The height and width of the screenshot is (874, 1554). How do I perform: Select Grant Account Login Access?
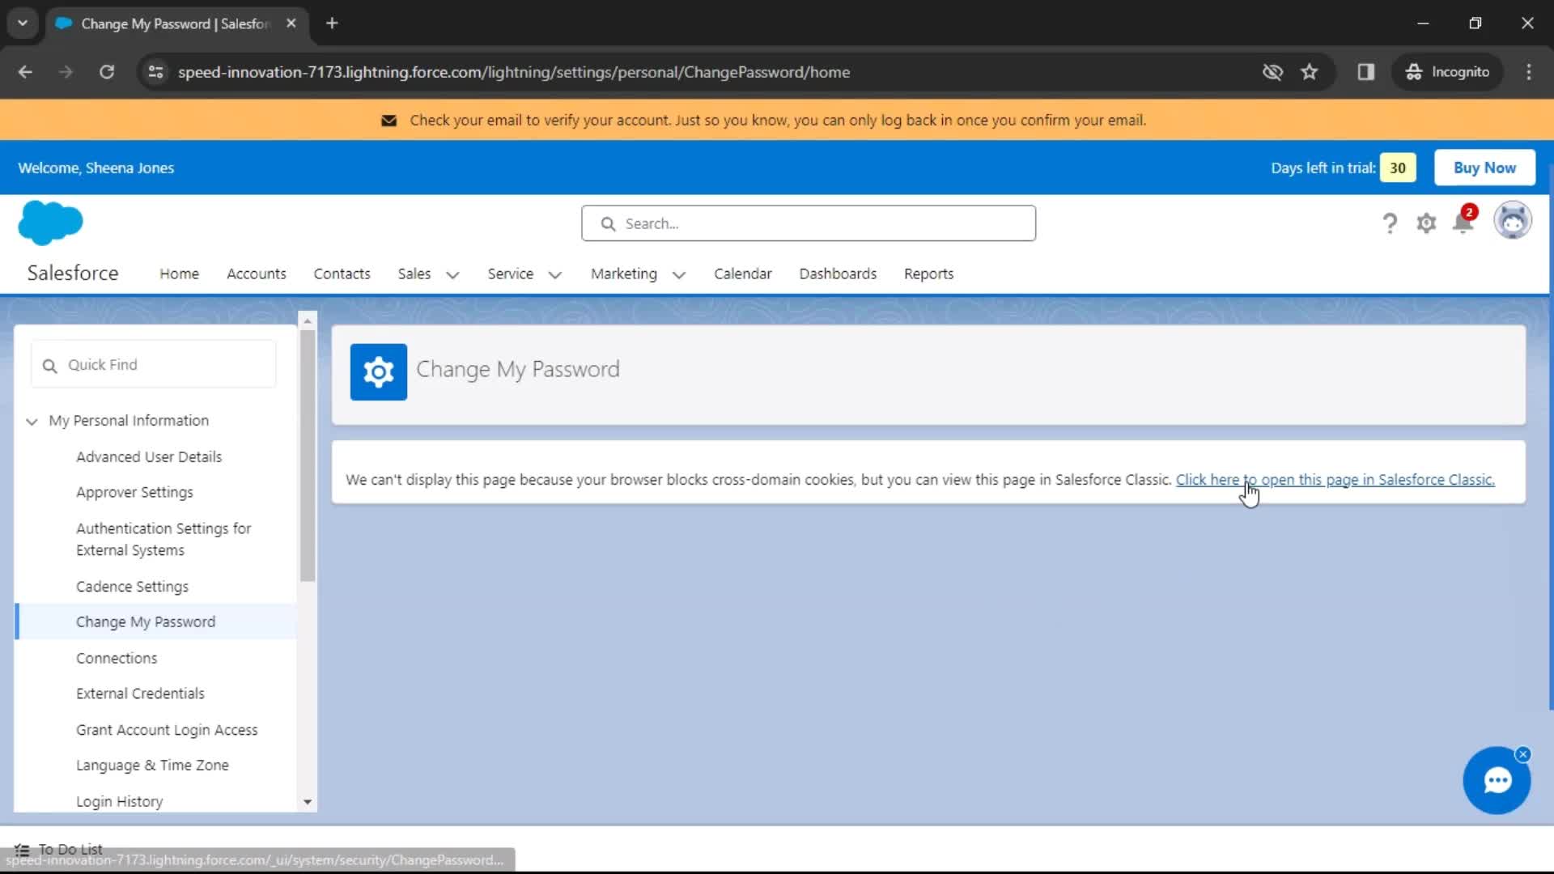(x=167, y=730)
